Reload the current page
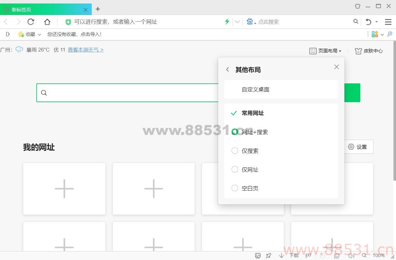This screenshot has width=396, height=260. (x=31, y=22)
